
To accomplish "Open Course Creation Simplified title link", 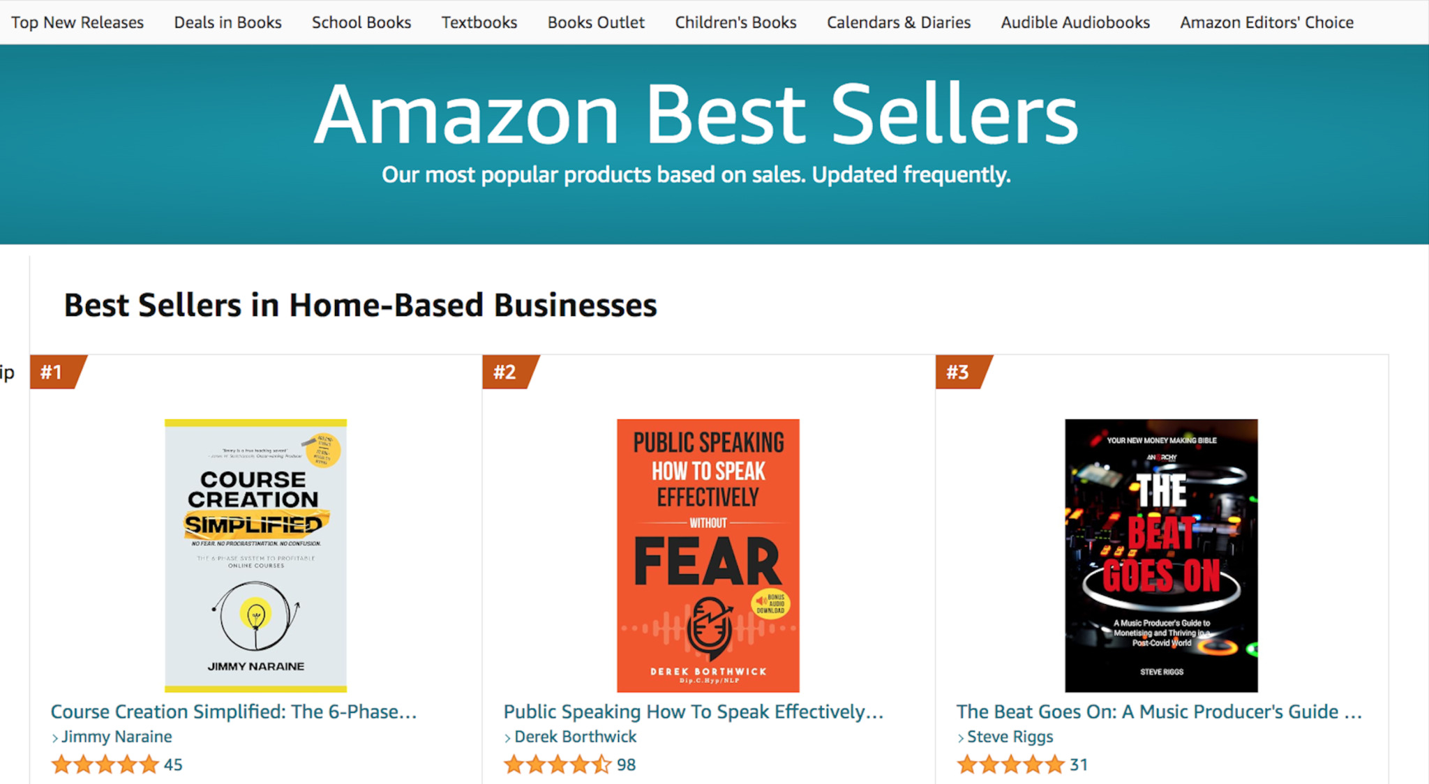I will (x=234, y=711).
